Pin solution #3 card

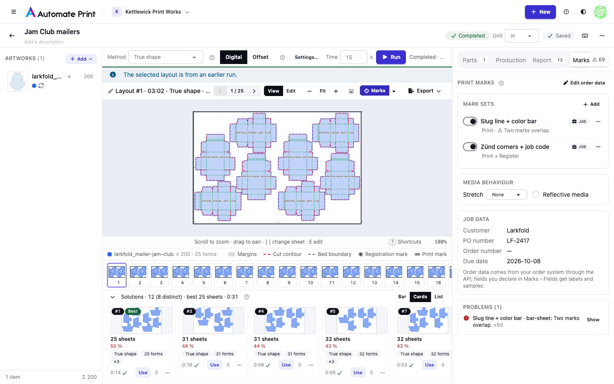(228, 365)
